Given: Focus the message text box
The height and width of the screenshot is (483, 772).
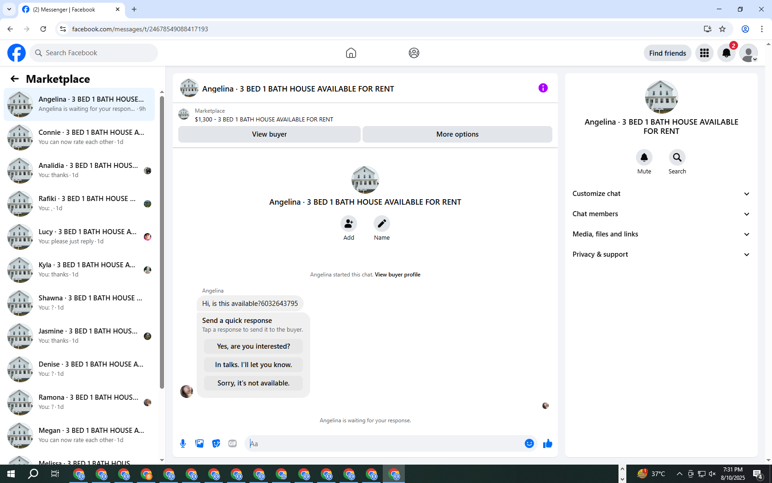Looking at the screenshot, I should pyautogui.click(x=384, y=443).
